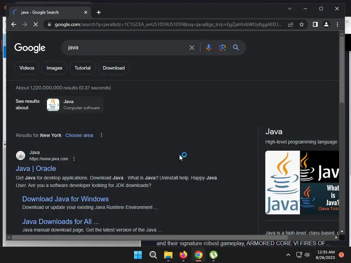The height and width of the screenshot is (263, 351).
Task: Click the address bar URL
Action: [168, 24]
